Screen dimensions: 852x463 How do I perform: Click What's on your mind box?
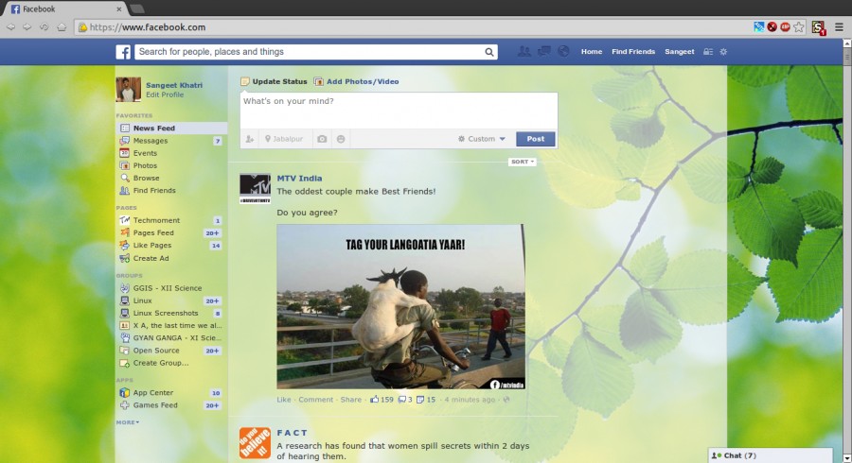coord(399,111)
